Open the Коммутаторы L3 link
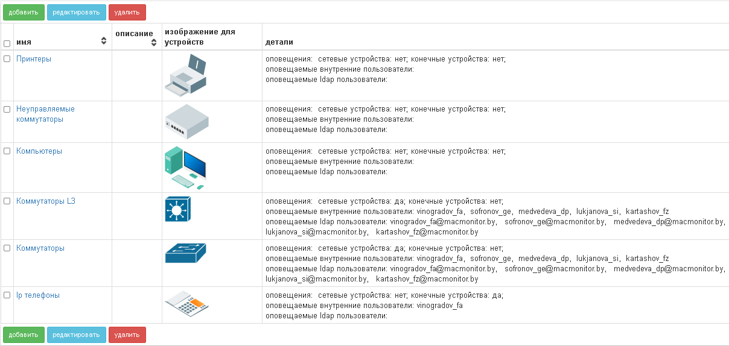This screenshot has width=729, height=346. point(46,201)
